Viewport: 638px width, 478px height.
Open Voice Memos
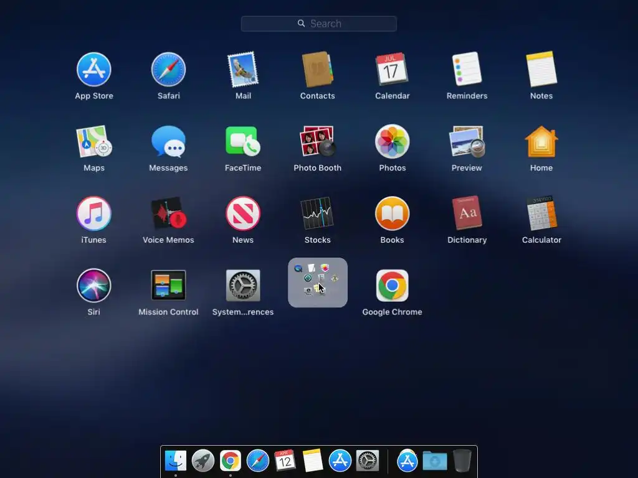(x=168, y=213)
